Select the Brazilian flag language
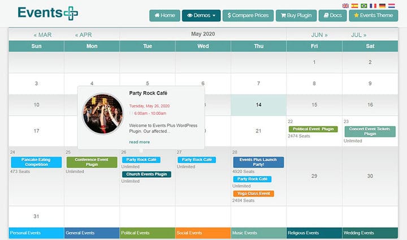The width and height of the screenshot is (407, 240). pyautogui.click(x=364, y=6)
